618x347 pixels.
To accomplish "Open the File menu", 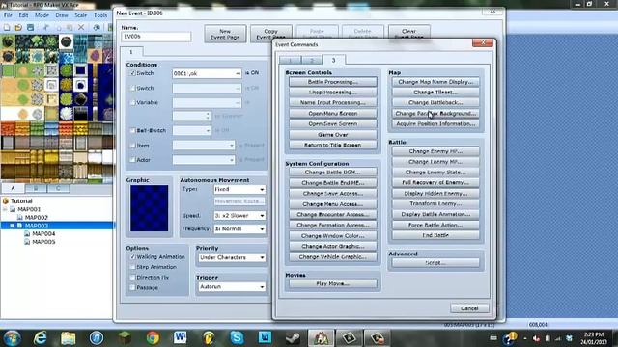I will [8, 15].
